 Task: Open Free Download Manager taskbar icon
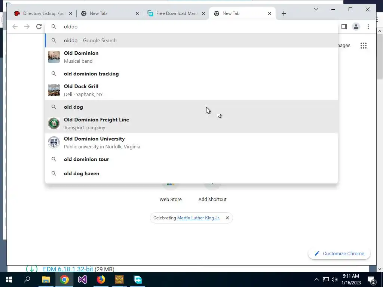pyautogui.click(x=138, y=280)
